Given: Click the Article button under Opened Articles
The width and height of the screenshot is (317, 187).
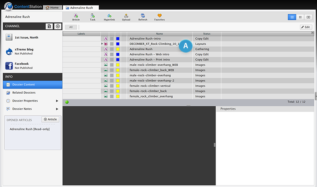Looking at the screenshot, I should (50, 119).
